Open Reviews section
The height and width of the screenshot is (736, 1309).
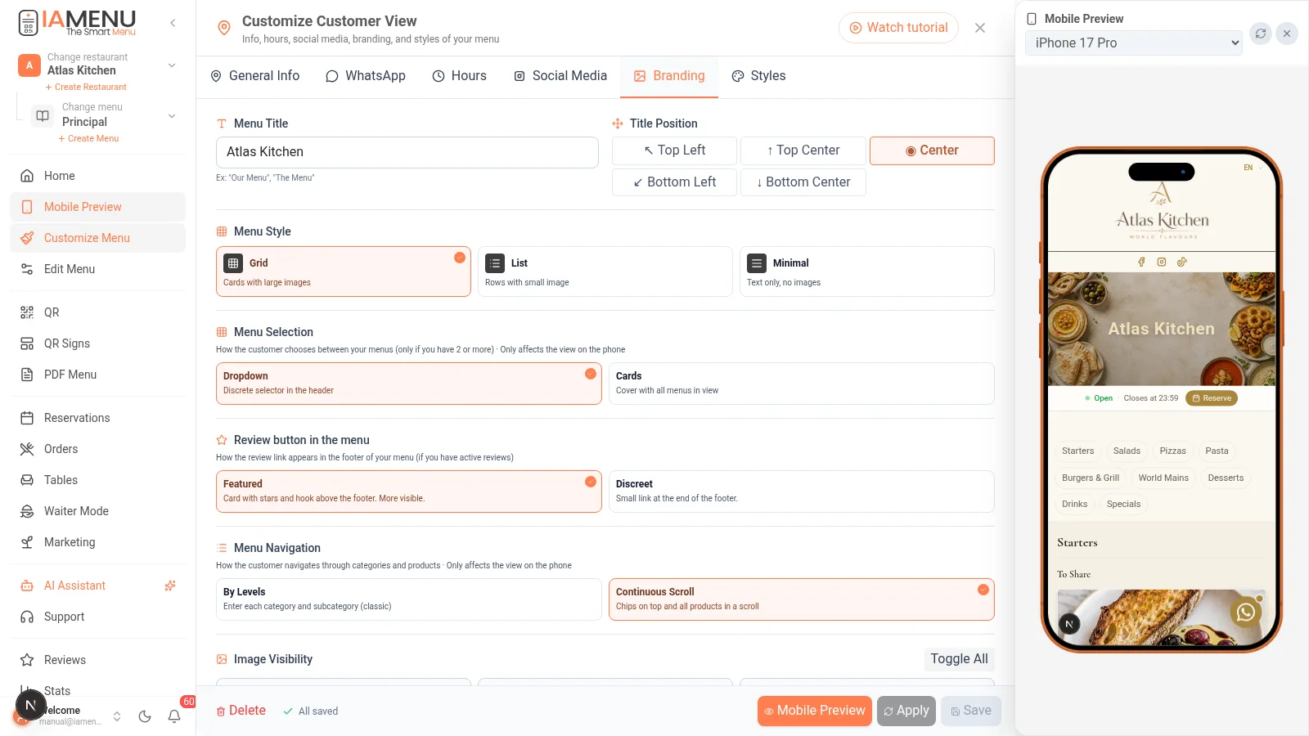click(x=98, y=660)
